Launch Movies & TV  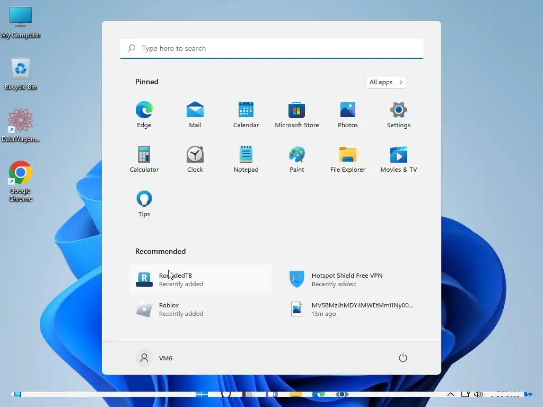(x=399, y=159)
